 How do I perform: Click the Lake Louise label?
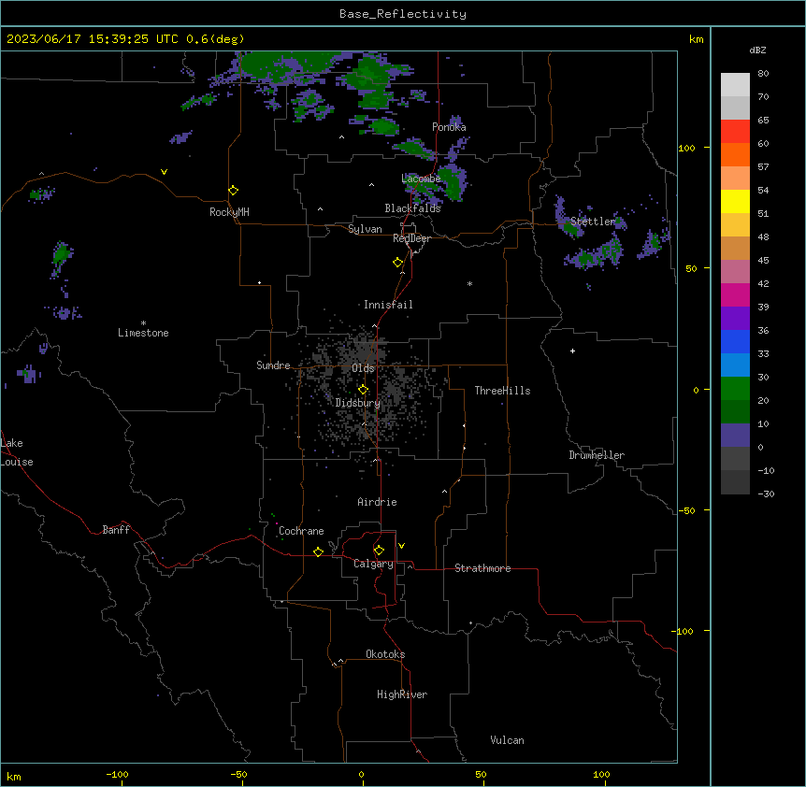pos(17,452)
